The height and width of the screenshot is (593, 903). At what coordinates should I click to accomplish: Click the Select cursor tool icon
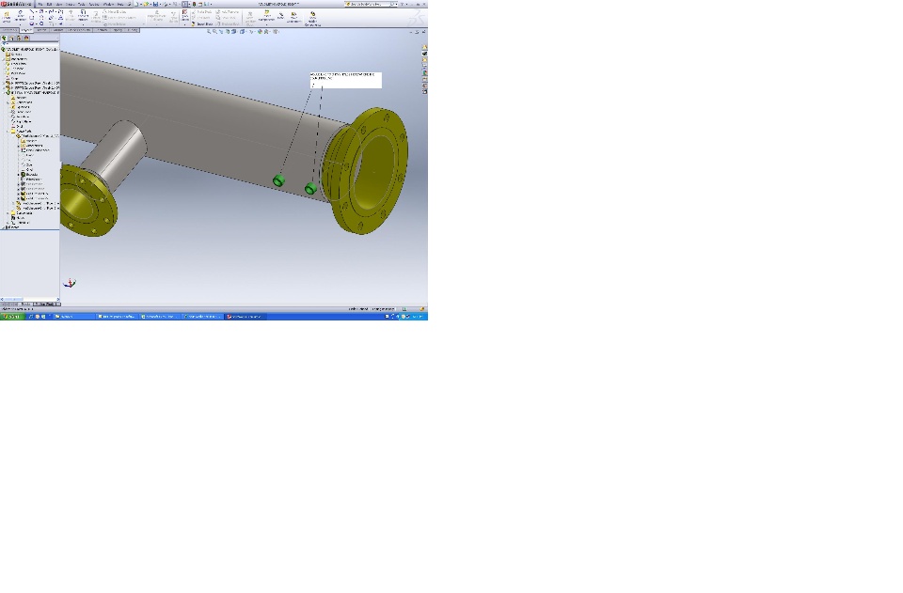[184, 4]
